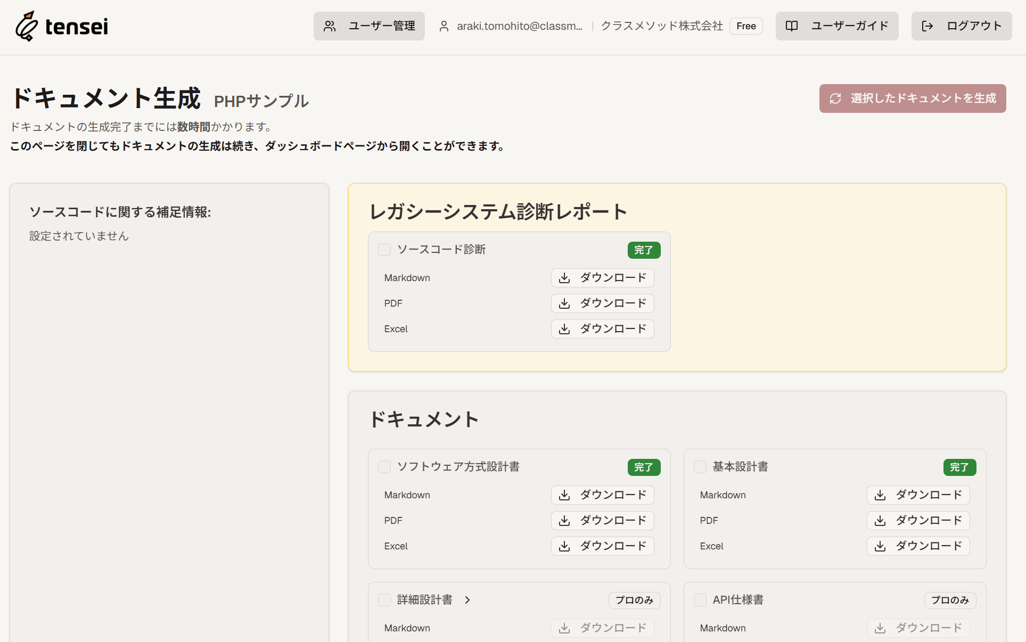1026x642 pixels.
Task: Click 選択したドキュメントを生成 button
Action: [913, 98]
